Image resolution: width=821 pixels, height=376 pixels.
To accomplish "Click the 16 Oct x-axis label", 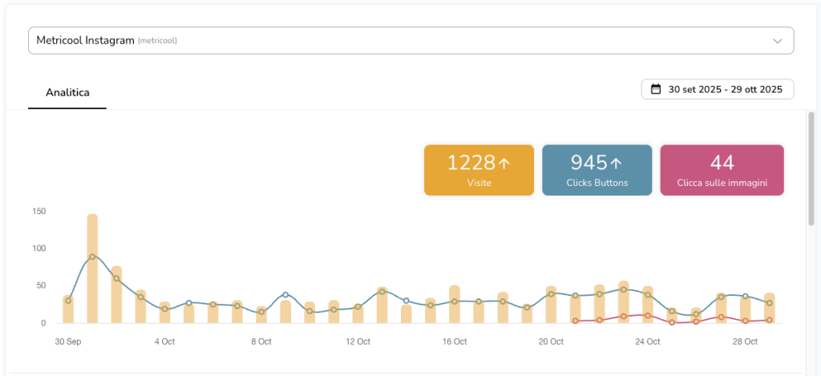I will point(455,342).
